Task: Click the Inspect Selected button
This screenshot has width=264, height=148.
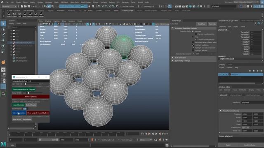Action: click(18, 105)
